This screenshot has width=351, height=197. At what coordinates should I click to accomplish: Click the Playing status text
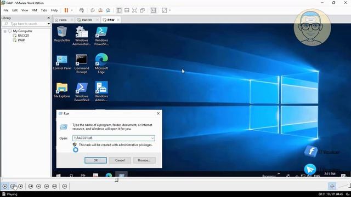coord(12,194)
